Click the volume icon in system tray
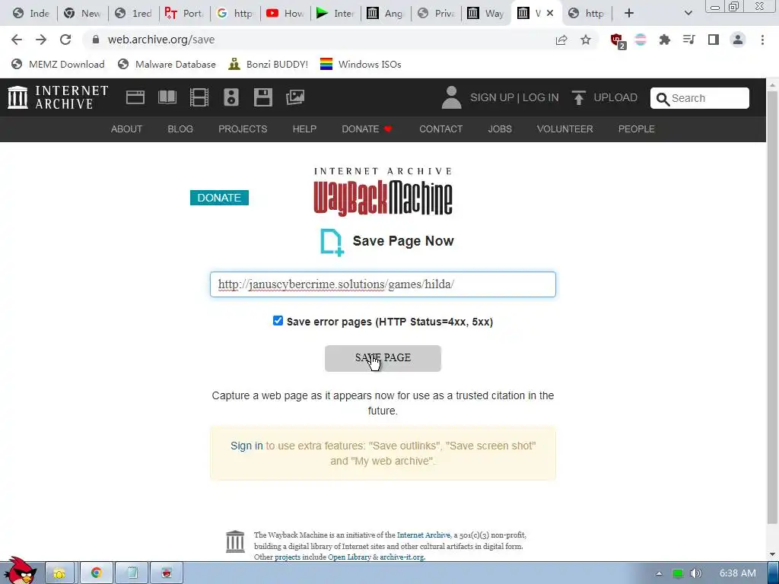 coord(695,573)
